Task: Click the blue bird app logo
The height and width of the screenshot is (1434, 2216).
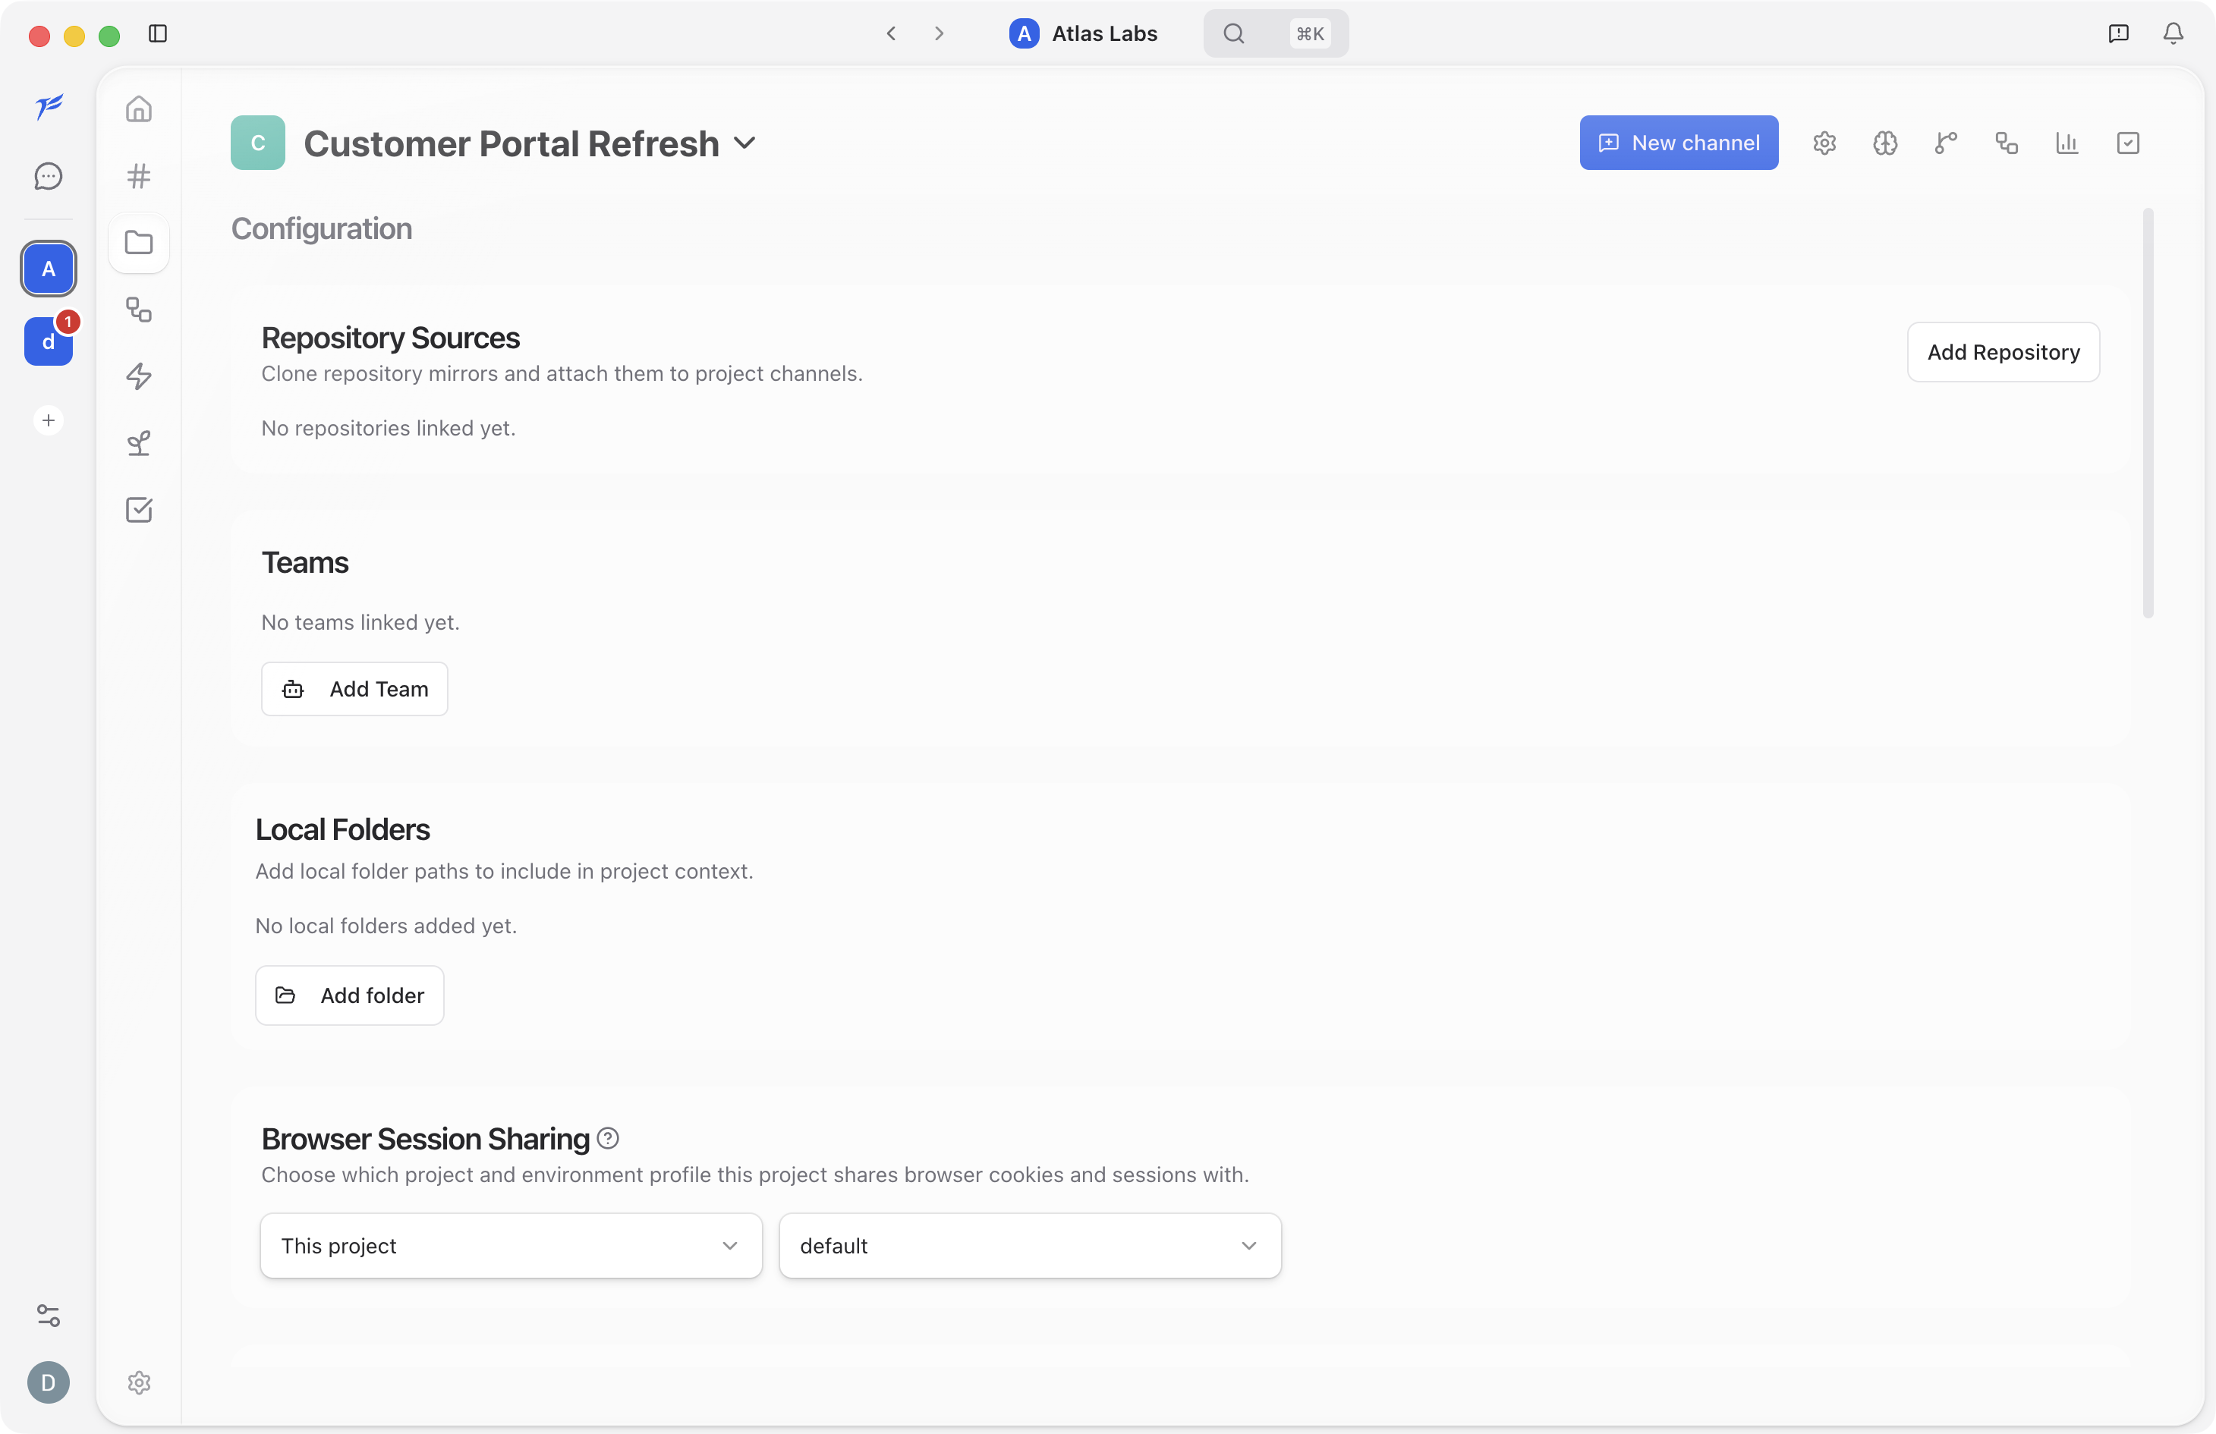Action: click(x=49, y=107)
